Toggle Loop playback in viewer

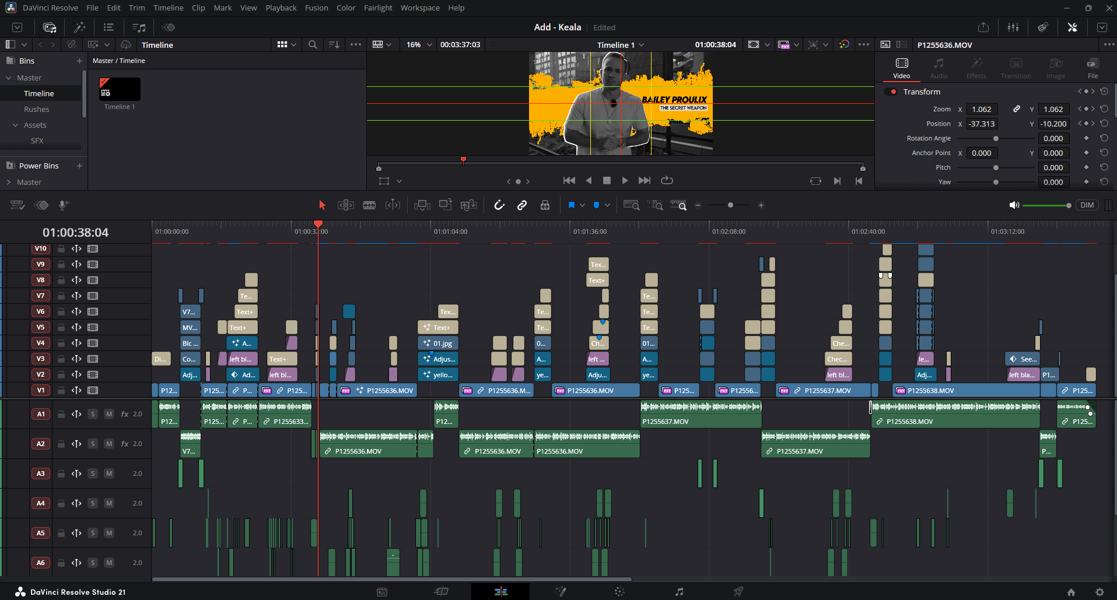667,181
